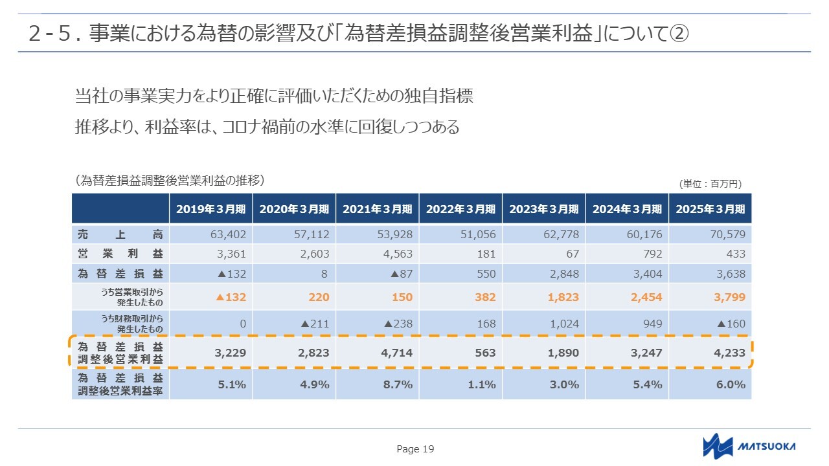Click the 営業利益 row label
The image size is (829, 466).
point(120,254)
